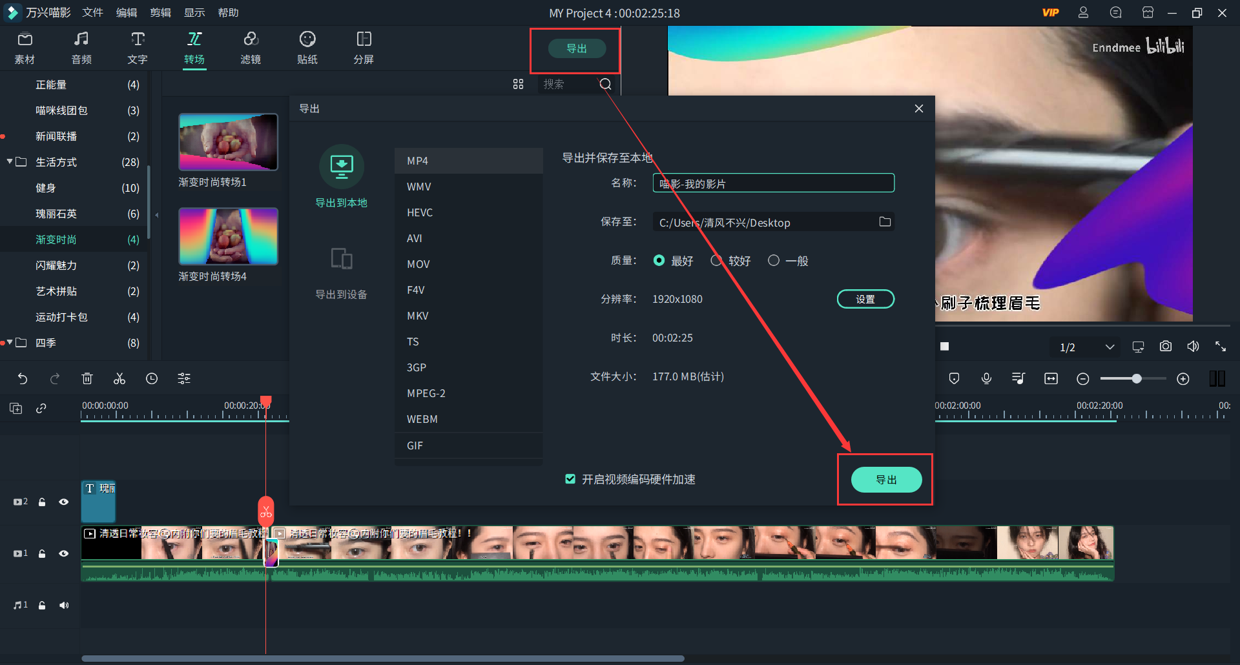Select the 较好 quality radio button
This screenshot has height=665, width=1240.
click(716, 260)
